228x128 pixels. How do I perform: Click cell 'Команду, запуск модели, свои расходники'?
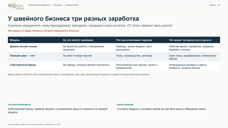click(x=134, y=48)
